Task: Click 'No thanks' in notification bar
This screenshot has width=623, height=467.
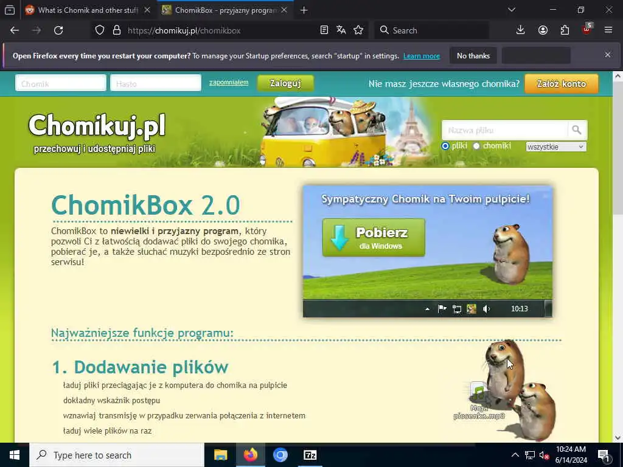Action: 473,55
